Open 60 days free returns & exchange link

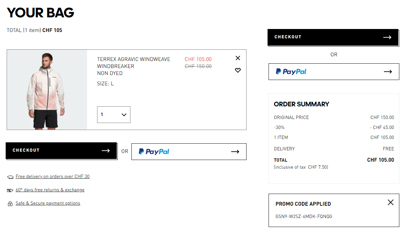click(x=50, y=190)
